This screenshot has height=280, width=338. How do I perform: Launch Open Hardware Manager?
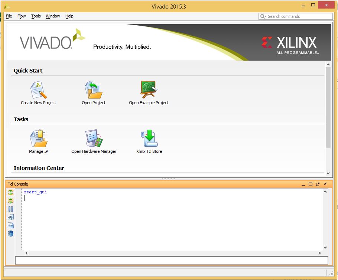tap(94, 141)
